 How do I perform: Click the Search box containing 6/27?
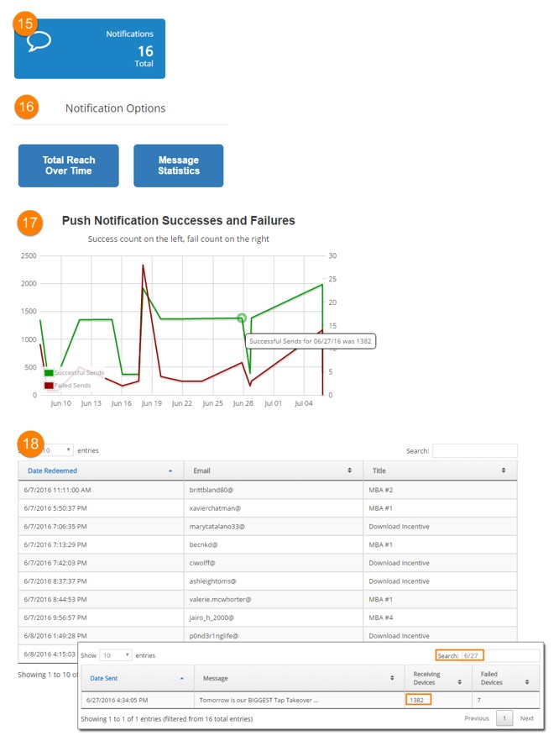(500, 655)
